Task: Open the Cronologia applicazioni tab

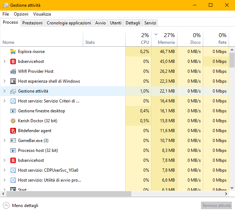Action: coord(69,23)
